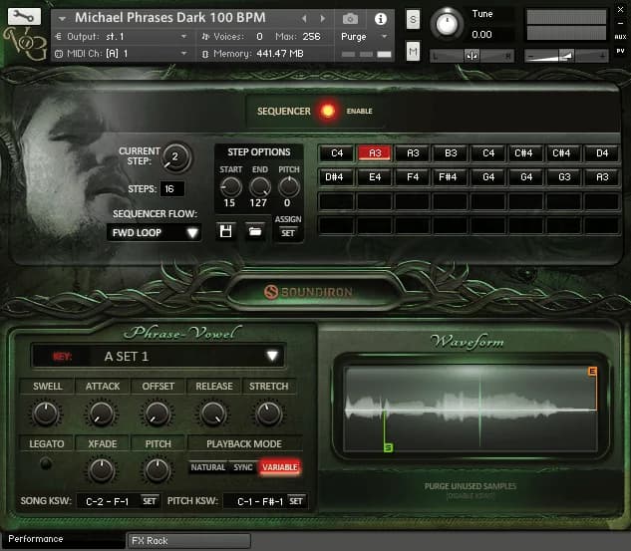Click the Soundiron logo
The image size is (631, 551).
pyautogui.click(x=309, y=292)
